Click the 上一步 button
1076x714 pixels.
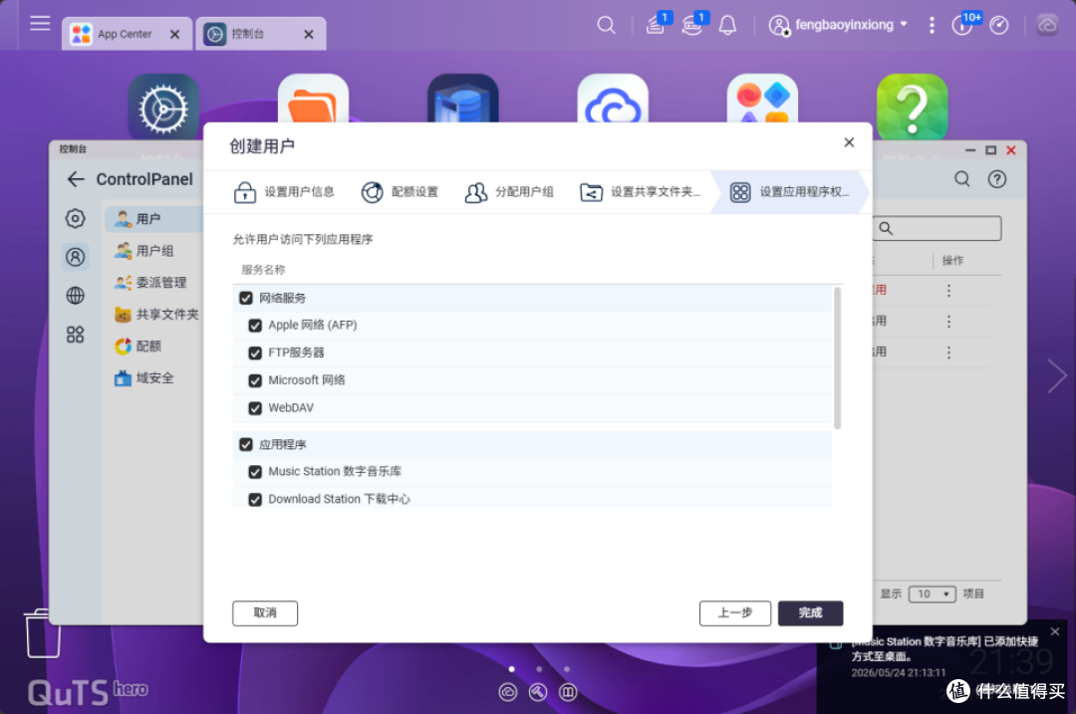click(735, 613)
